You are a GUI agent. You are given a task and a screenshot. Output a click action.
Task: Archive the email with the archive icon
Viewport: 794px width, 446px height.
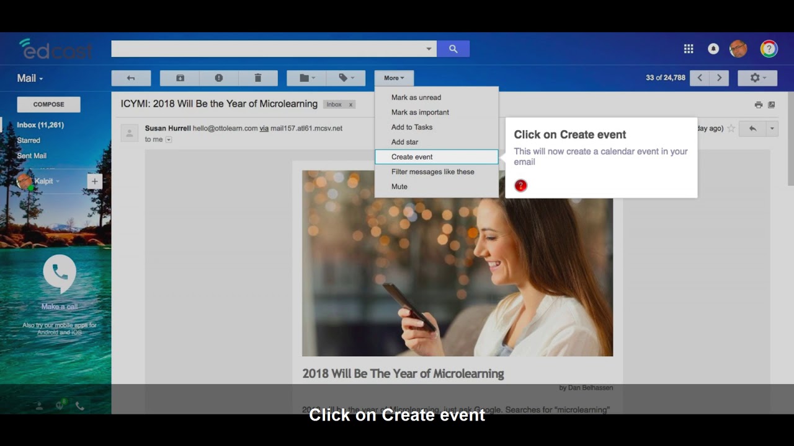(x=180, y=78)
